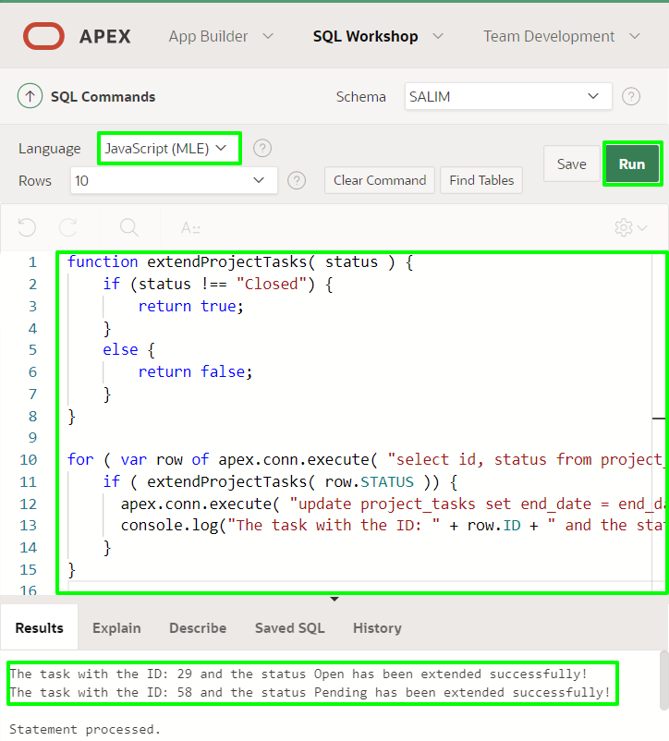This screenshot has height=741, width=669.
Task: Click the APEX product name text
Action: (x=105, y=36)
